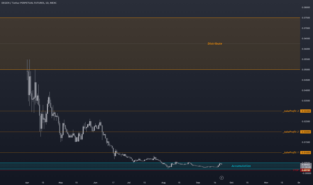Click the 0.02000 orange price tag

click(305, 132)
